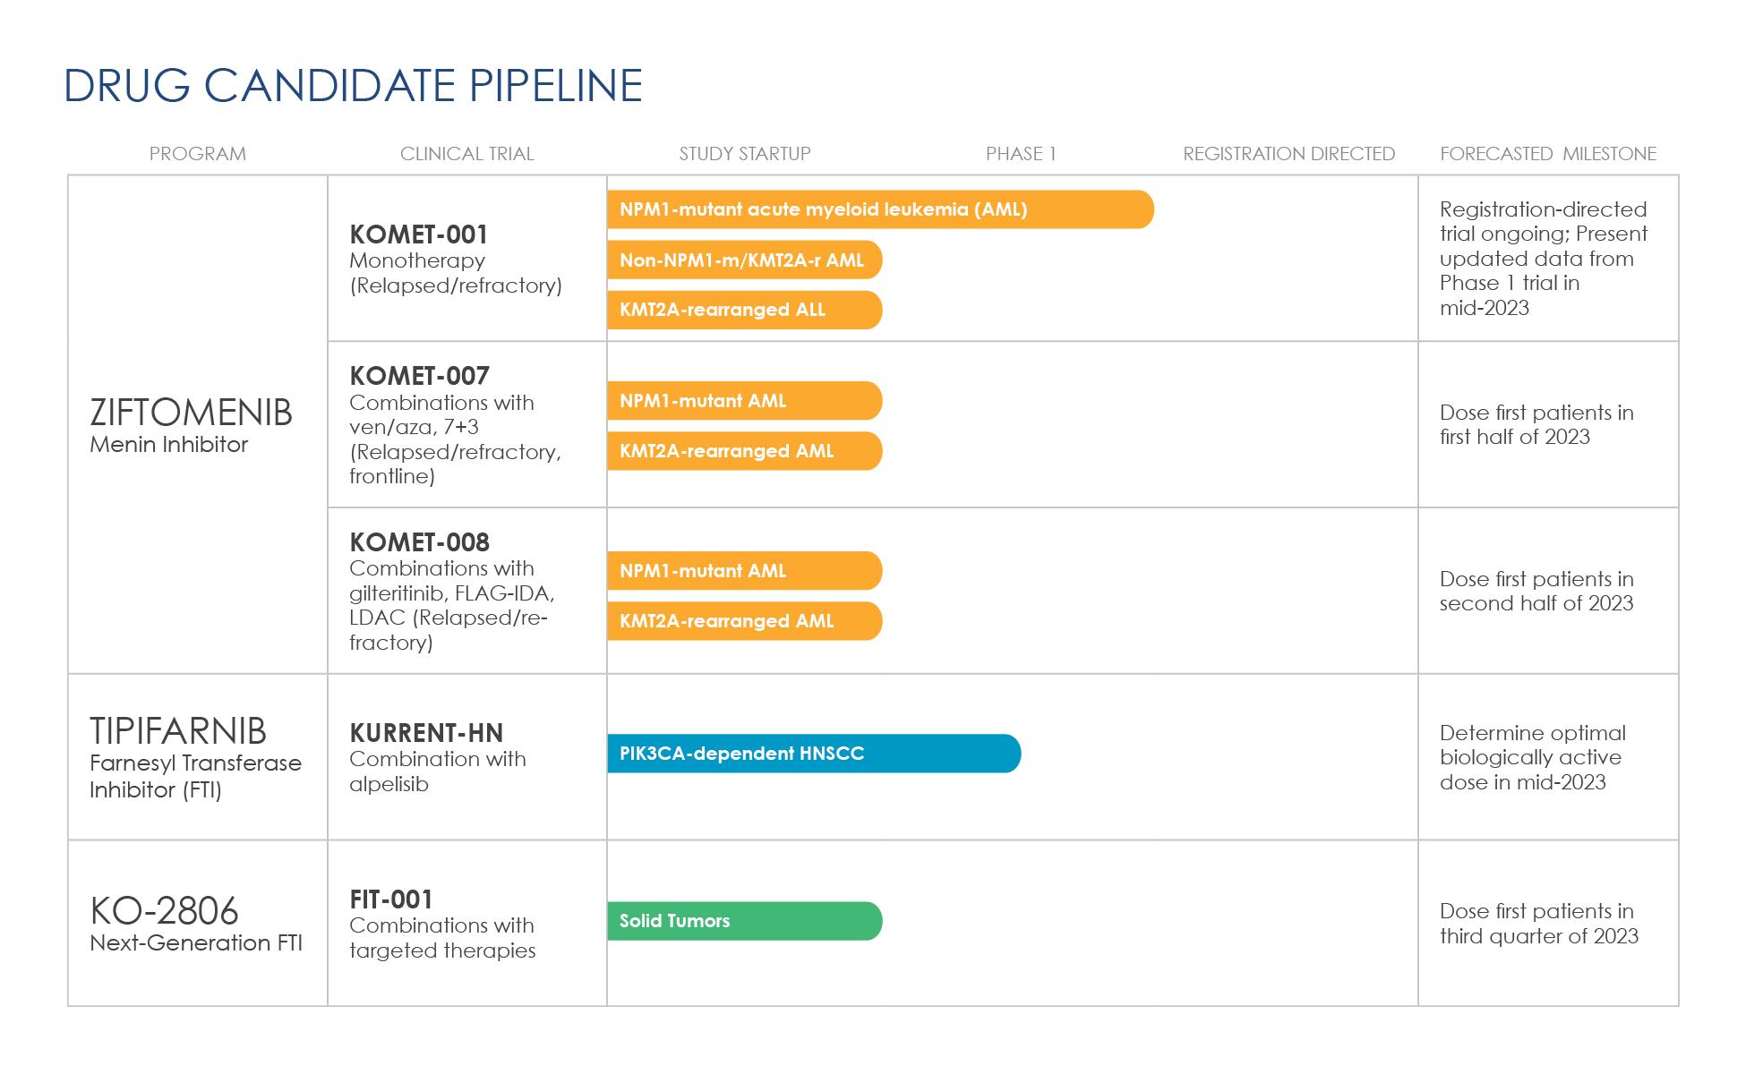Viewport: 1746px width, 1074px height.
Task: Click KMT2A-rearranged AML bar in KOMET-008 row
Action: click(x=743, y=621)
